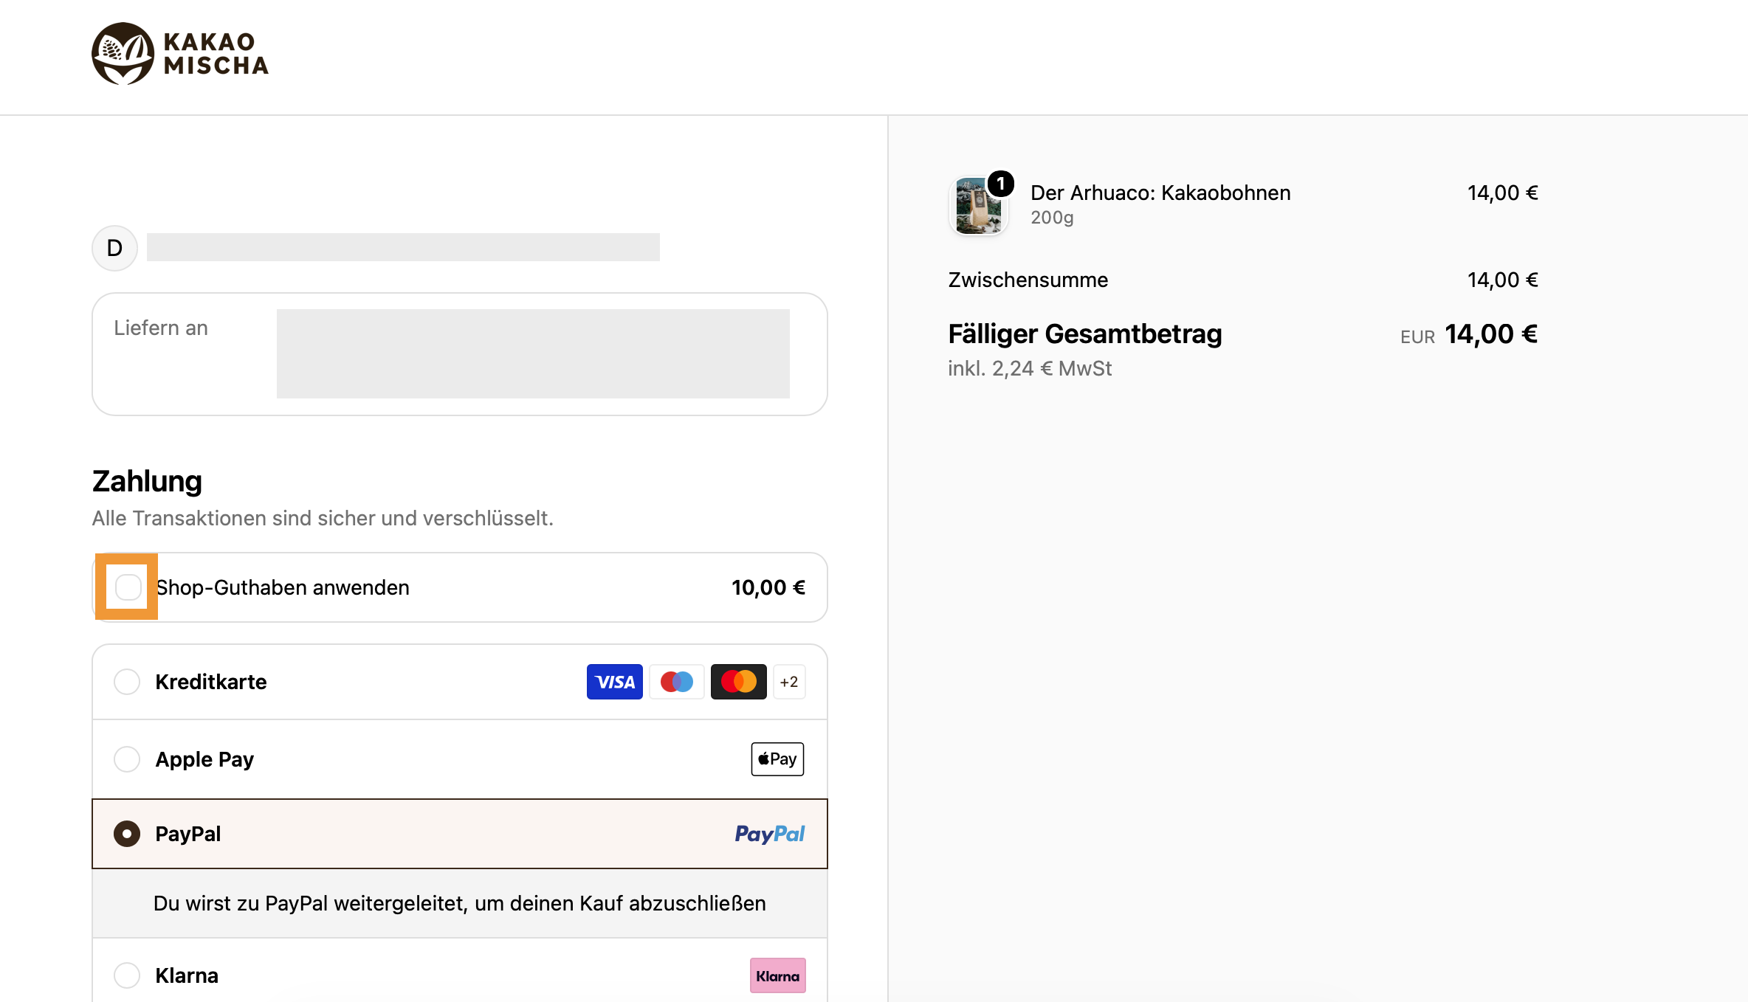Click the pink Klarna badge
1748x1002 pixels.
(x=777, y=975)
